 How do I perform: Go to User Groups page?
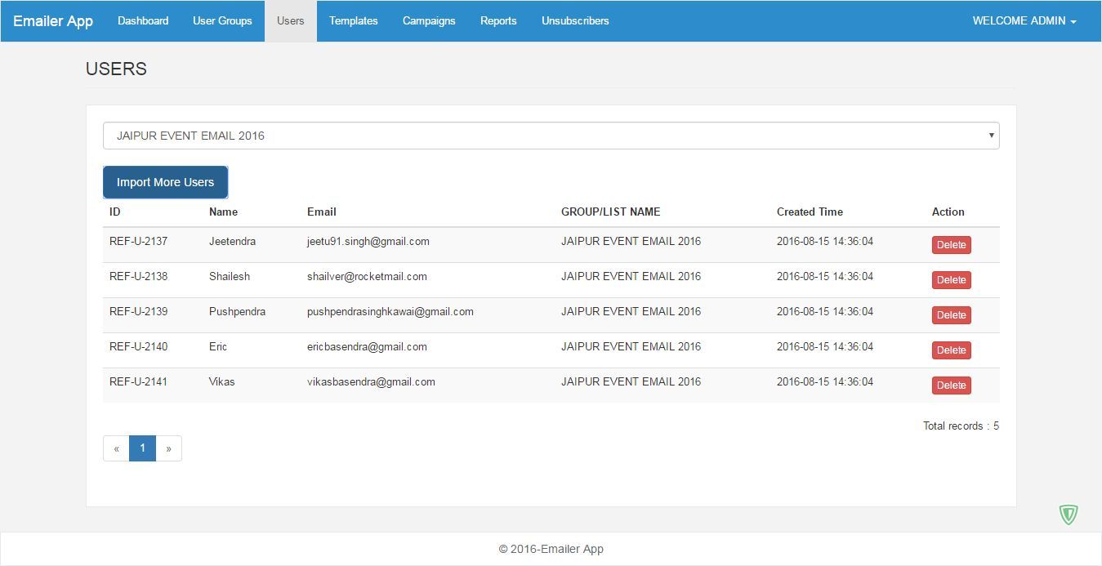click(222, 21)
